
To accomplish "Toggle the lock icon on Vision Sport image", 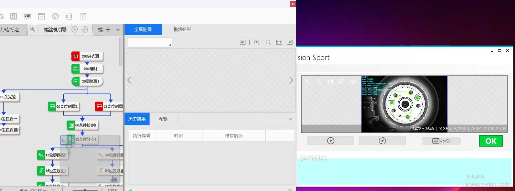I will (352, 81).
